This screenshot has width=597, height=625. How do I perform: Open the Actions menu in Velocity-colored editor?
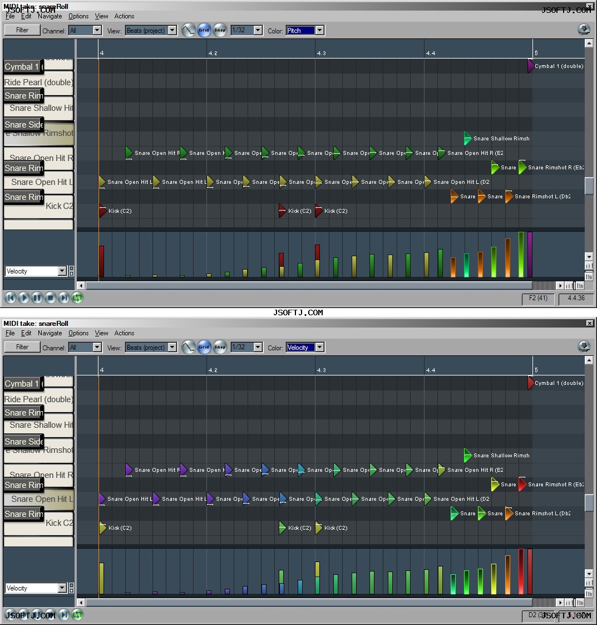coord(124,333)
